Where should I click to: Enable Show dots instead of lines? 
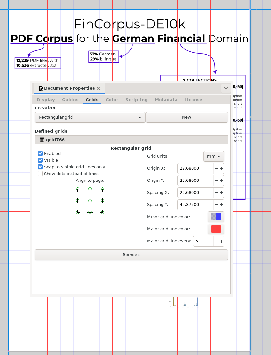(x=40, y=174)
